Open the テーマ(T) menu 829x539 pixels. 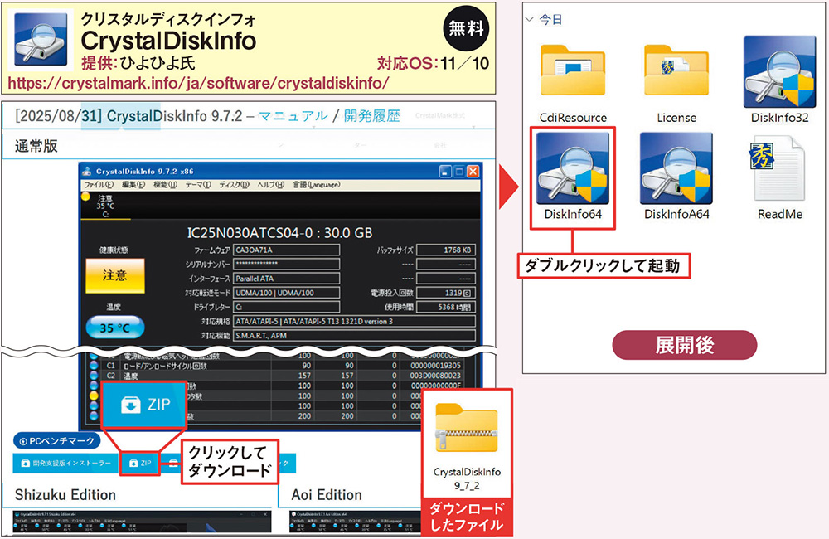[198, 185]
